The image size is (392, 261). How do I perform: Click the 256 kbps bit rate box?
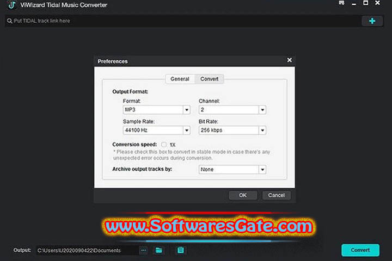click(x=232, y=130)
